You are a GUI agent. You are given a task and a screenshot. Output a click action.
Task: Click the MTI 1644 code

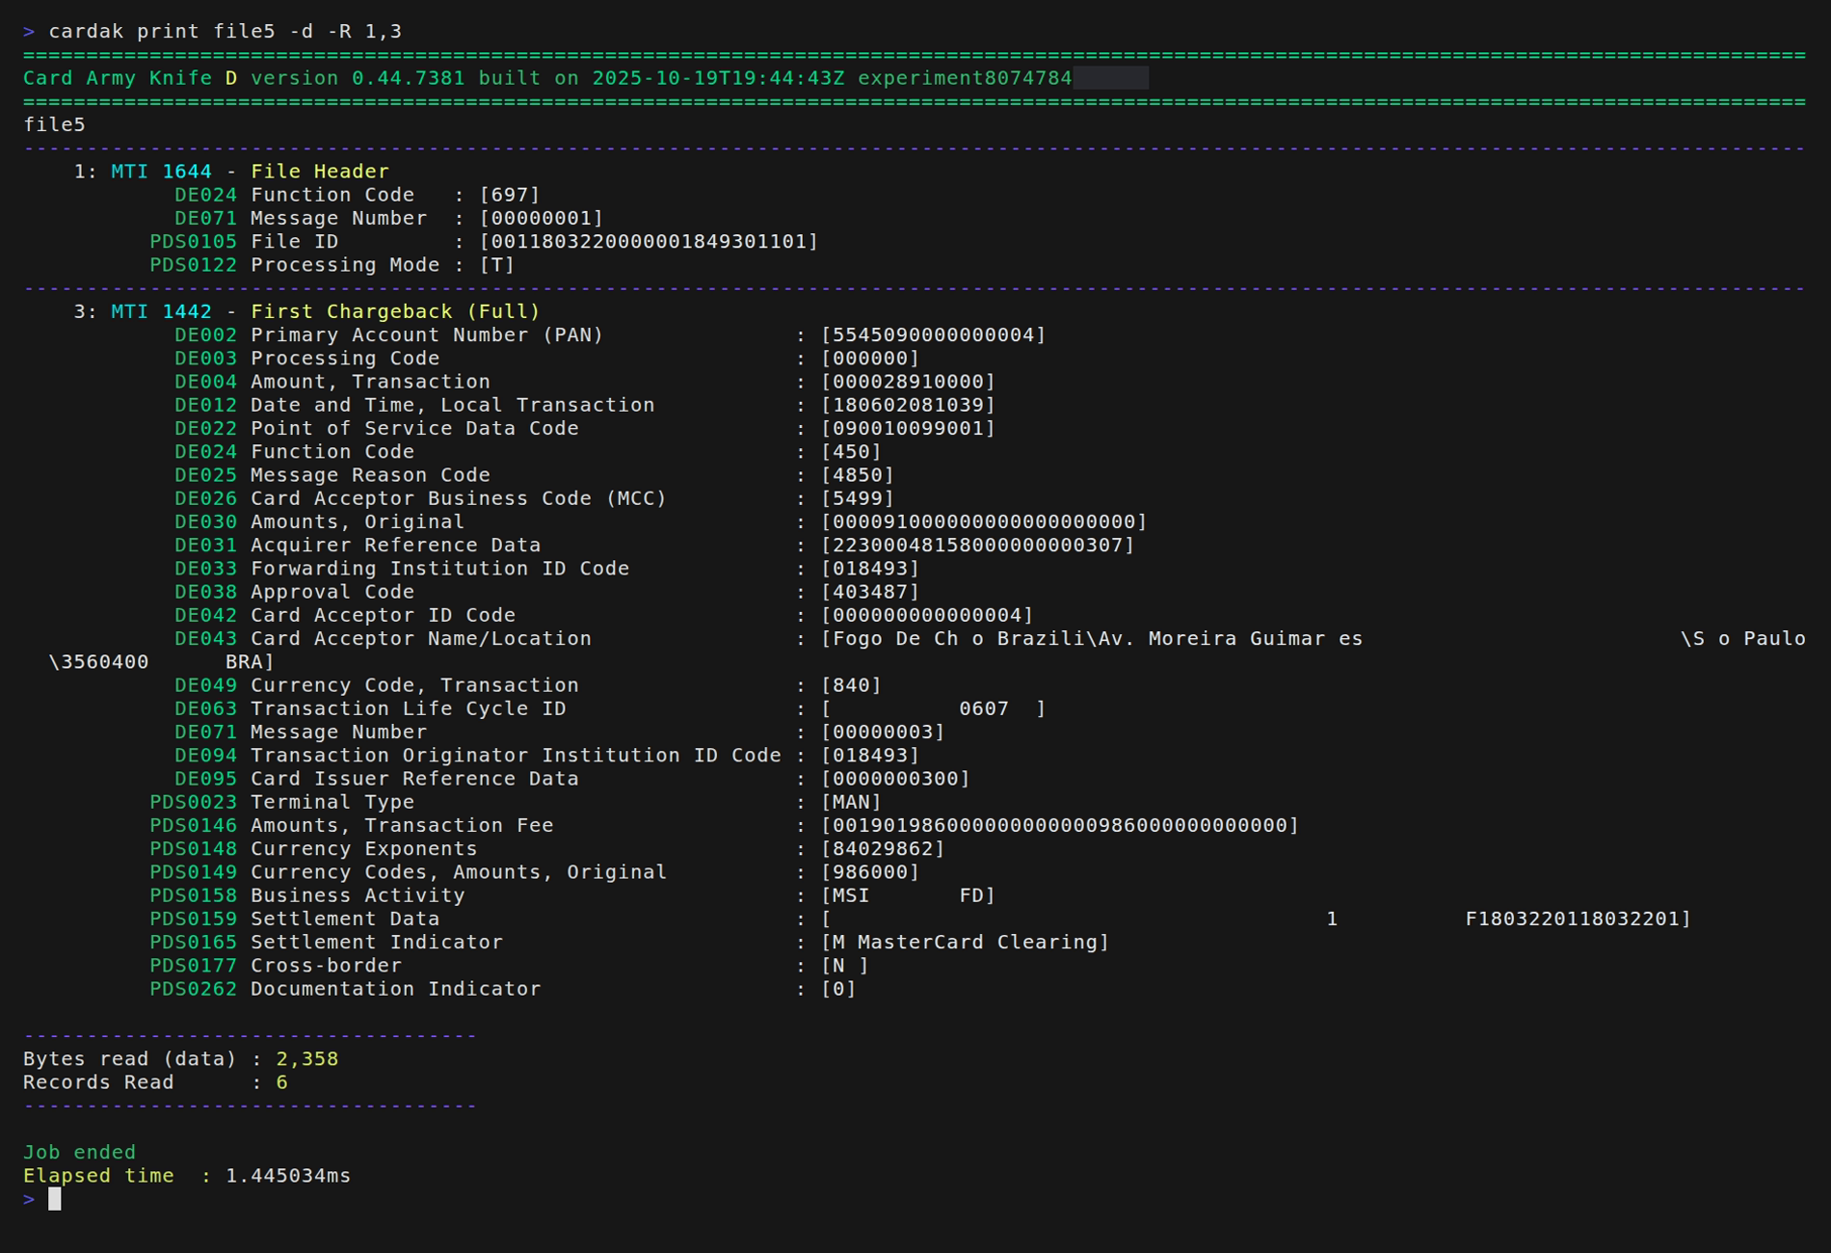(186, 172)
